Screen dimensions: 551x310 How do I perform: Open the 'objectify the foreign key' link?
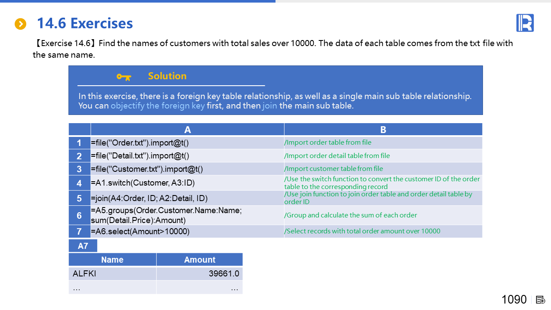(x=158, y=105)
